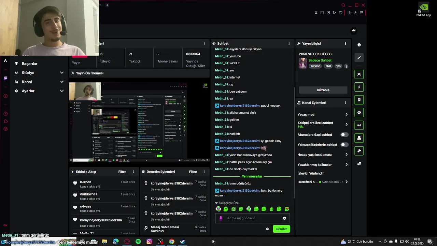Viewport: 437px width, 246px height.
Task: Open Kanal Eylemleri panel three-dot options
Action: point(345,103)
